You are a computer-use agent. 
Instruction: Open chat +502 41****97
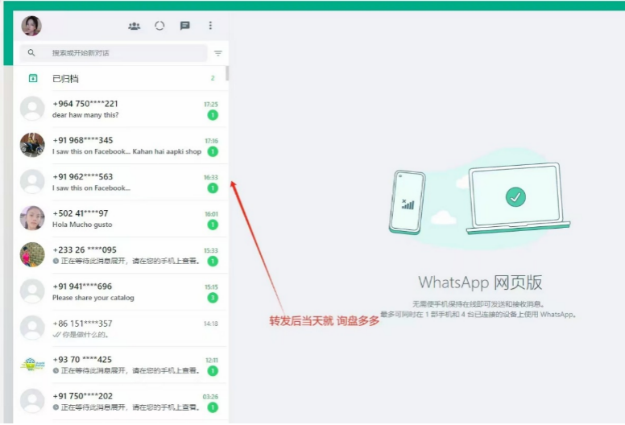(x=121, y=219)
